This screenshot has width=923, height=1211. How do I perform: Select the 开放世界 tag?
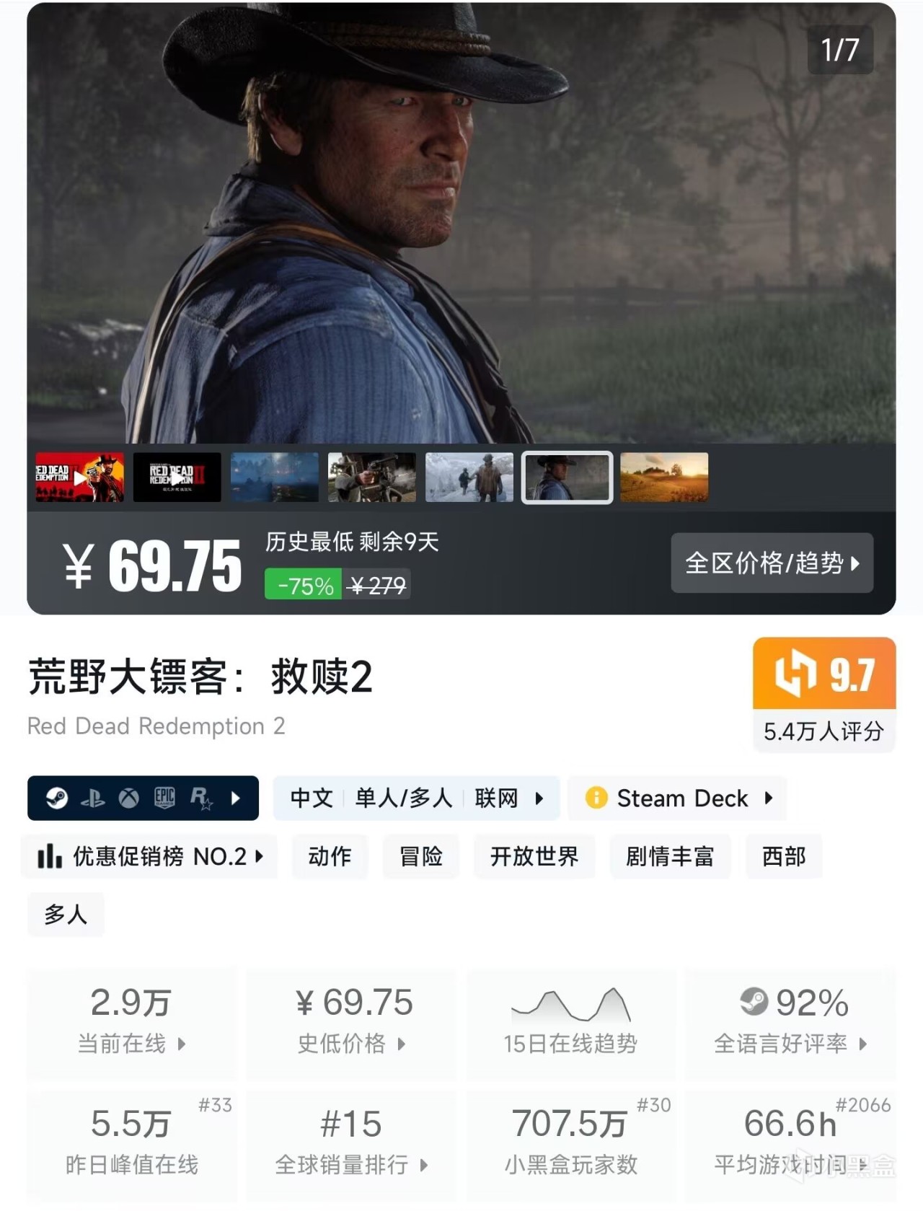(x=534, y=856)
